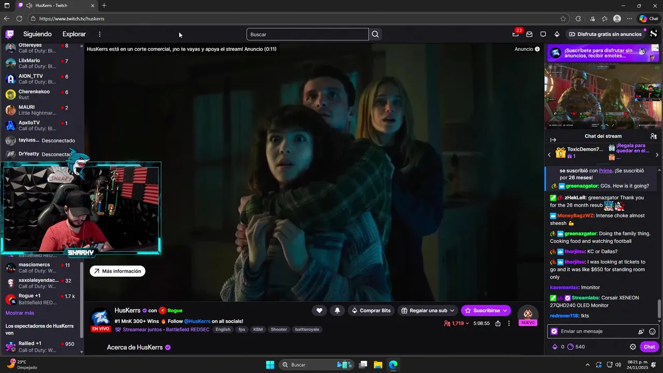Click the Get Bits diamond icon in header
Screen dimensions: 663x373
[x=557, y=34]
